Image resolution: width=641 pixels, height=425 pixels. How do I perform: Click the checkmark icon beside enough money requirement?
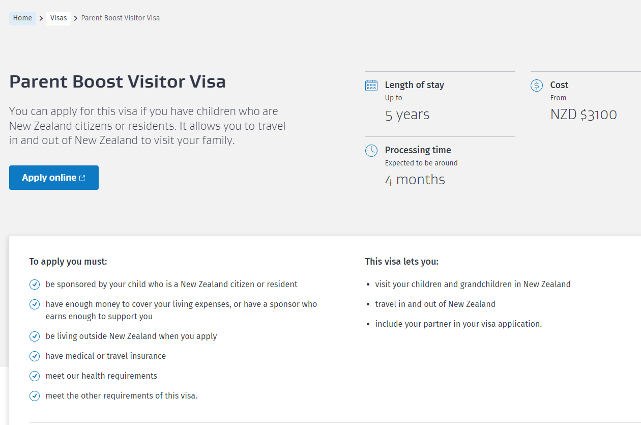click(35, 304)
